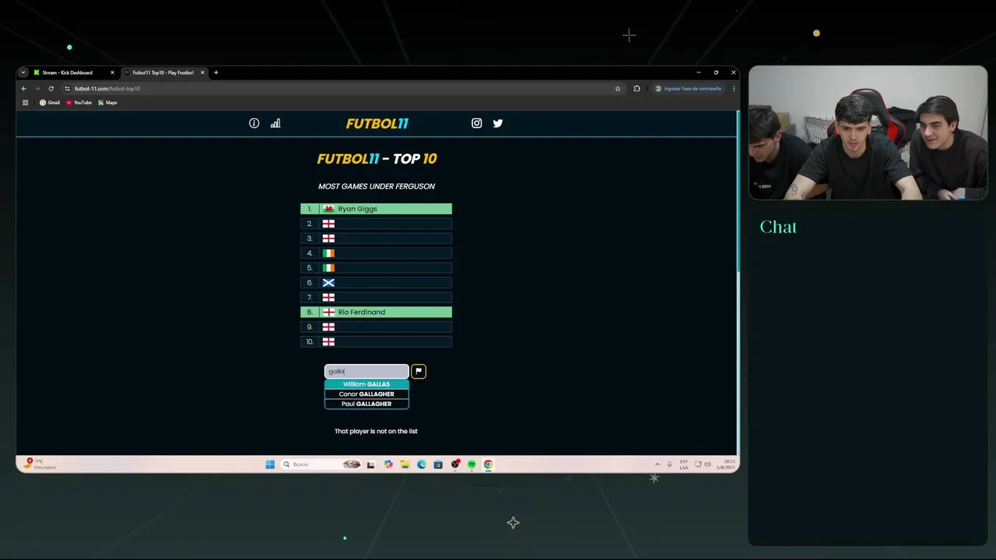Open Futbol11 Twitter icon
Viewport: 996px width, 560px height.
(498, 123)
